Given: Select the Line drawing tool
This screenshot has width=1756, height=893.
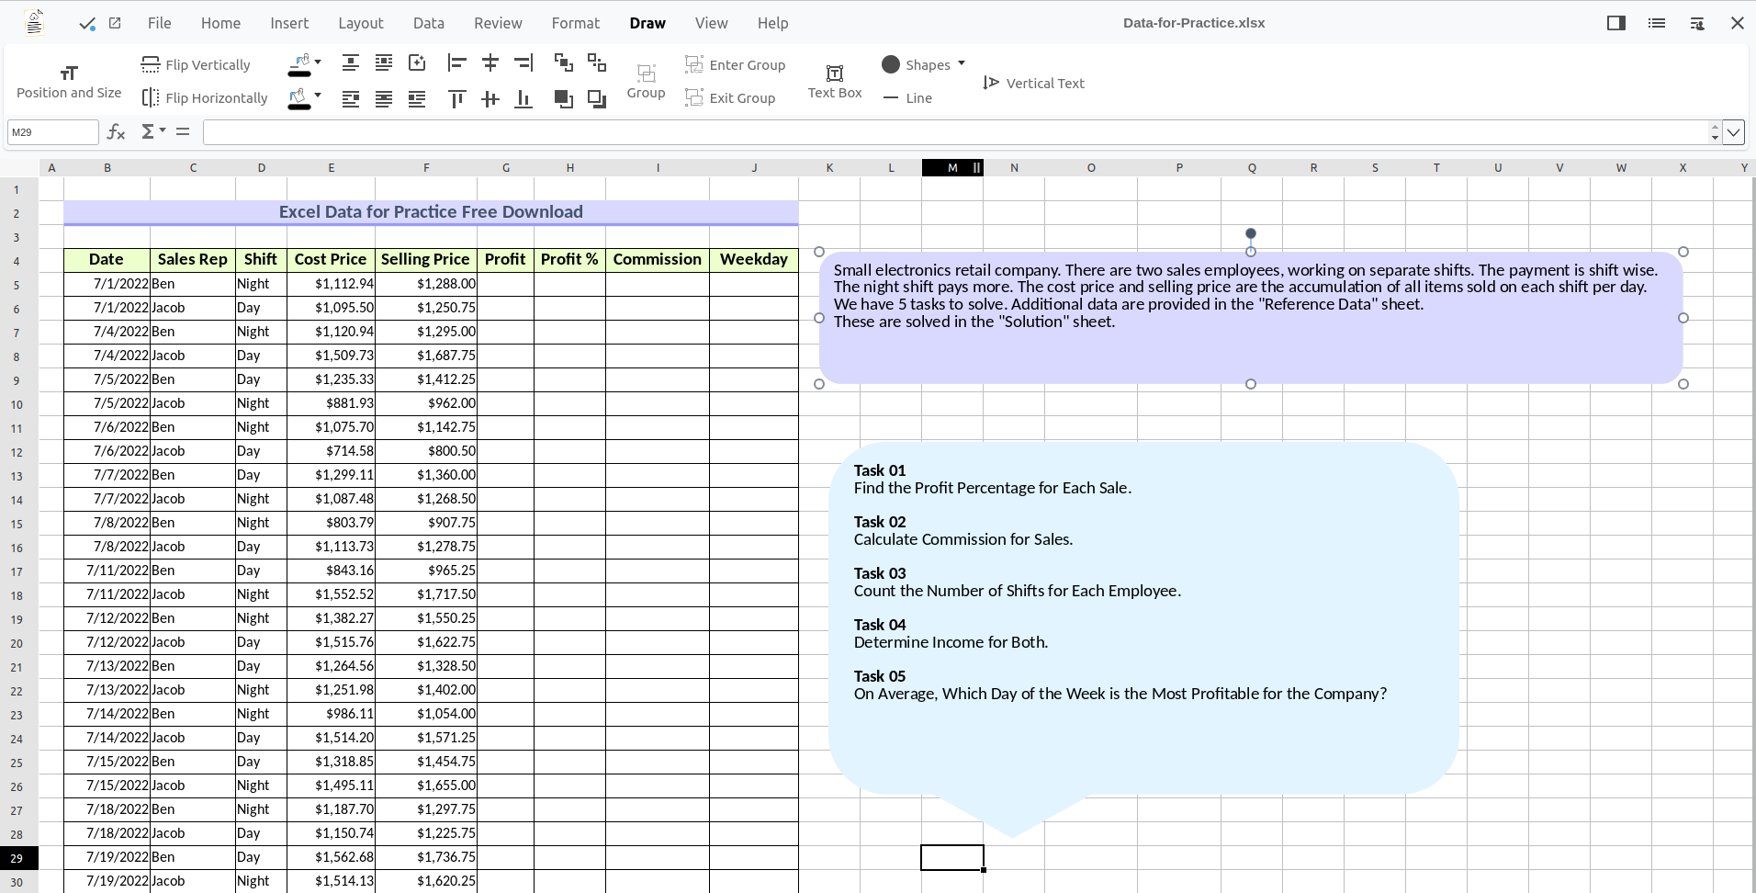Looking at the screenshot, I should click(907, 97).
